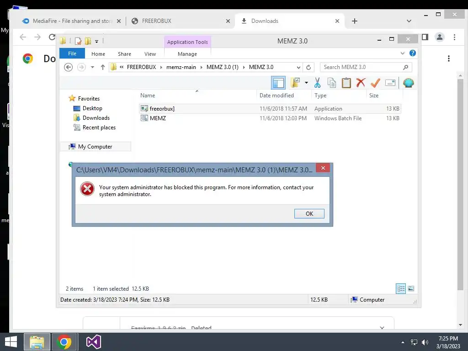Open a new Chrome tab
This screenshot has height=351, width=468.
pyautogui.click(x=354, y=21)
